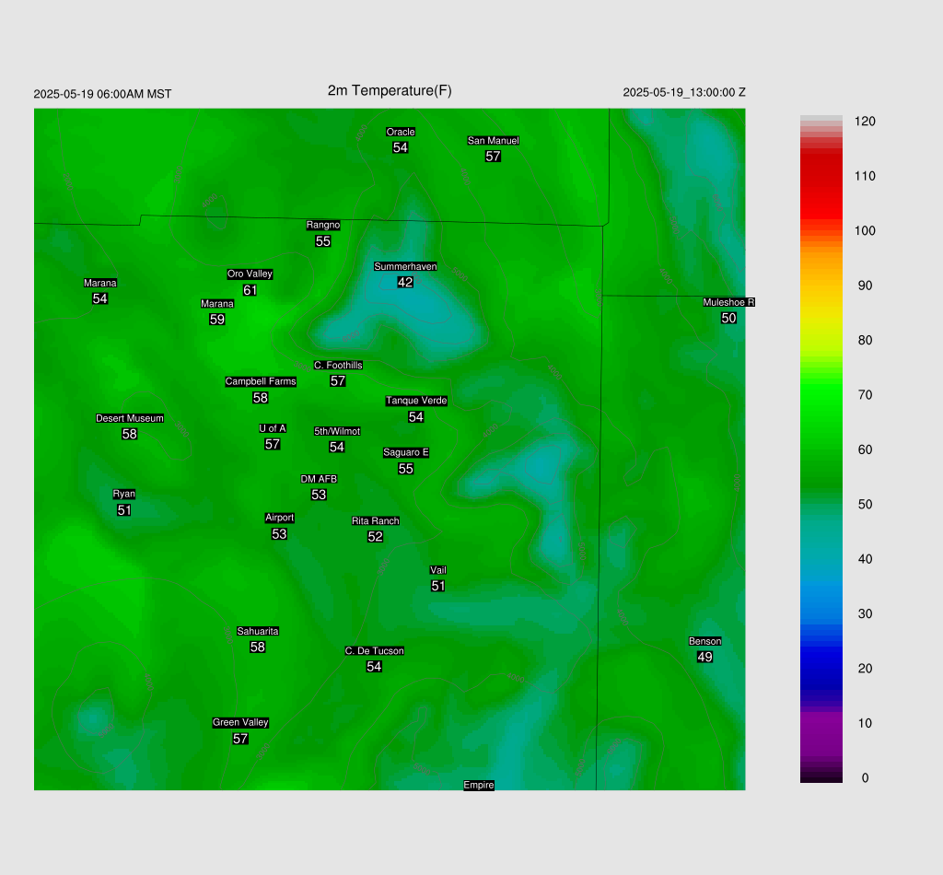
Task: Select the Rita Ranch station label
Action: (376, 520)
